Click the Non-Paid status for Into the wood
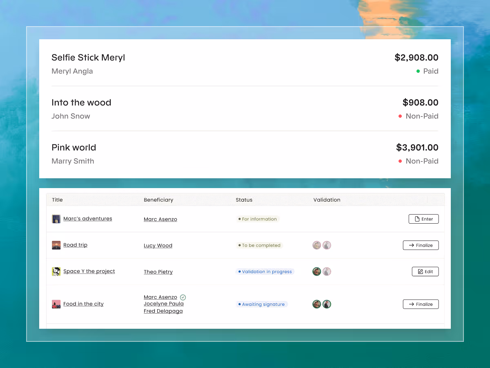 point(419,116)
